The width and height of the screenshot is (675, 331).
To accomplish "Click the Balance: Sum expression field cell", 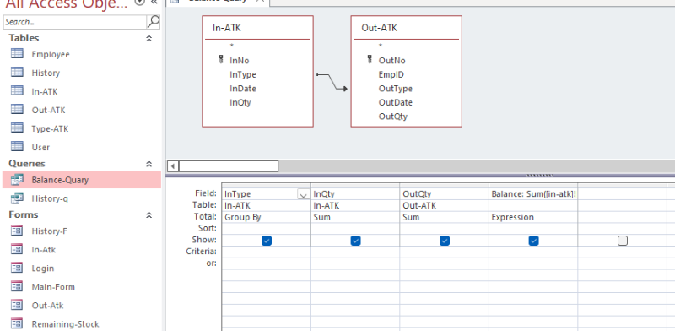I will [x=534, y=194].
